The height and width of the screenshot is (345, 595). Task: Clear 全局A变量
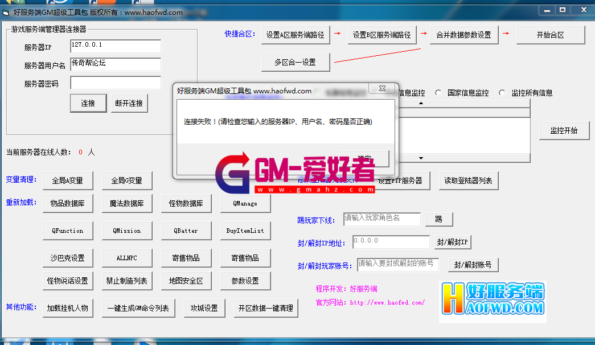click(68, 180)
